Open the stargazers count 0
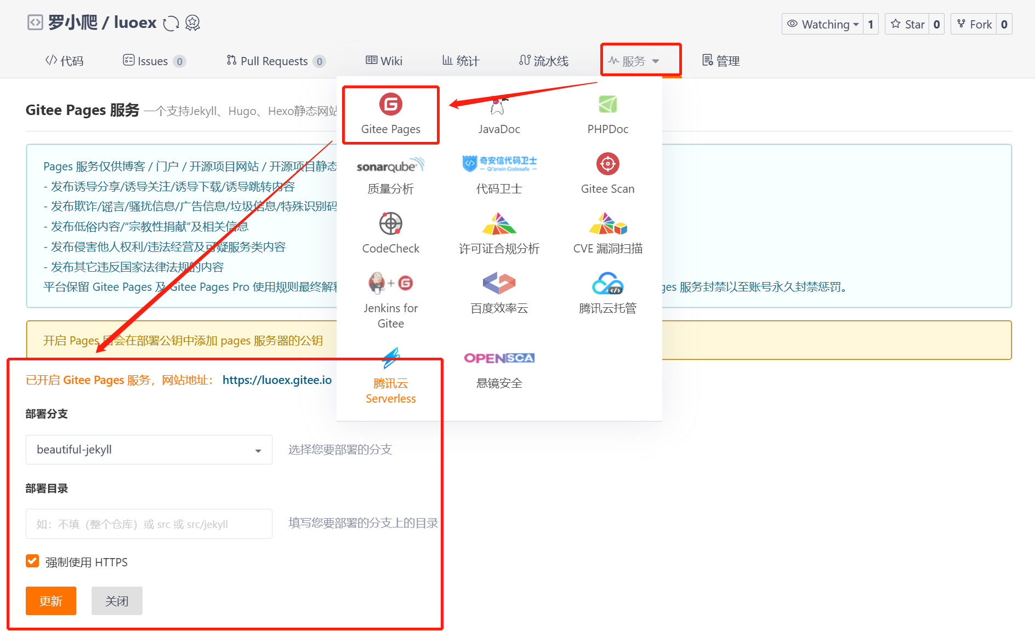 [x=937, y=24]
